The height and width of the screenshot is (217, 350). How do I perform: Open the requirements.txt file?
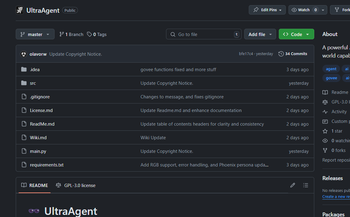click(47, 165)
